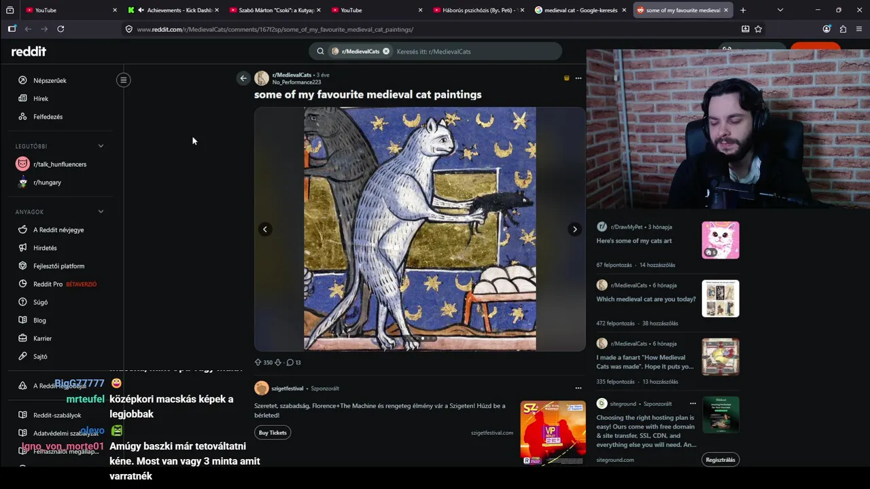Viewport: 870px width, 489px height.
Task: Switch to the Achievements - Kick Dashboard tab
Action: (x=173, y=10)
